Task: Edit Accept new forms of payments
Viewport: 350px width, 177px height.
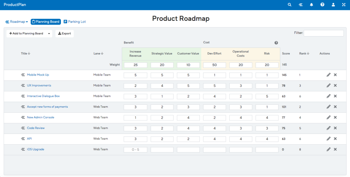Action: [328, 107]
